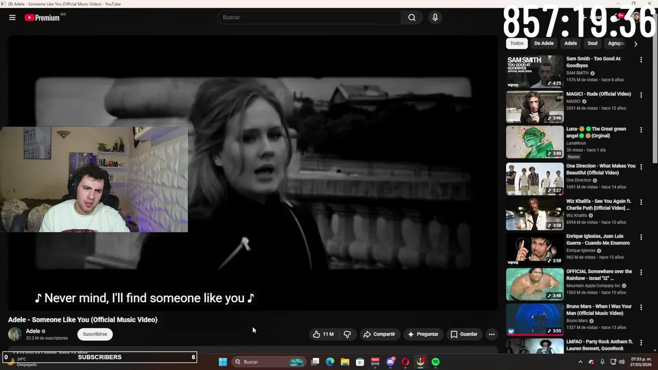
Task: Click the SAM SMITH channel name
Action: pos(577,73)
